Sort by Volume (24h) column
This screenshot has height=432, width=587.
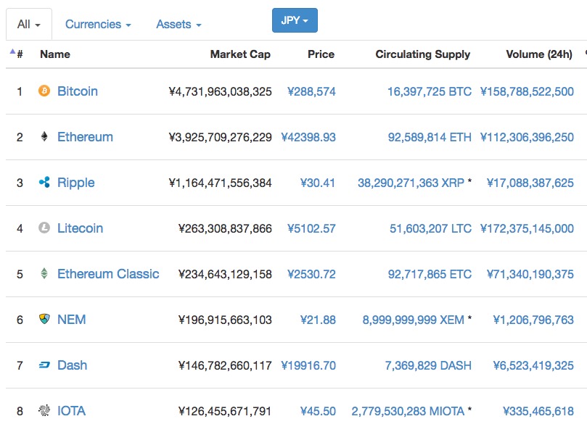click(x=539, y=54)
